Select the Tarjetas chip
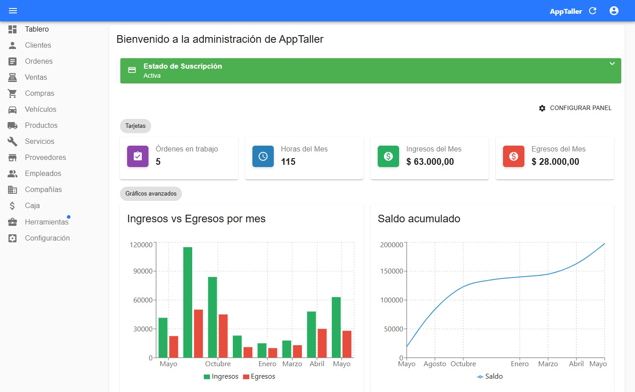The image size is (635, 392). pos(136,126)
